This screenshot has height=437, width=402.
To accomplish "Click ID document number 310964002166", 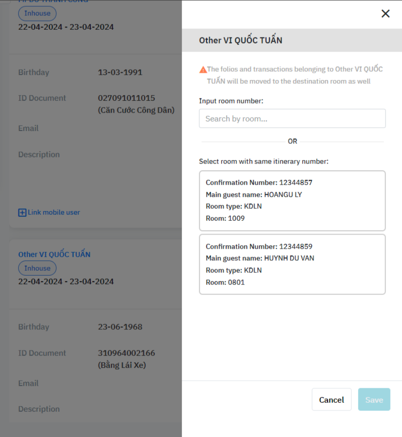I will pos(126,353).
